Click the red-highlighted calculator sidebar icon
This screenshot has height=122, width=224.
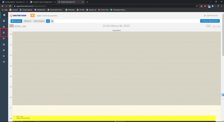coord(4,33)
